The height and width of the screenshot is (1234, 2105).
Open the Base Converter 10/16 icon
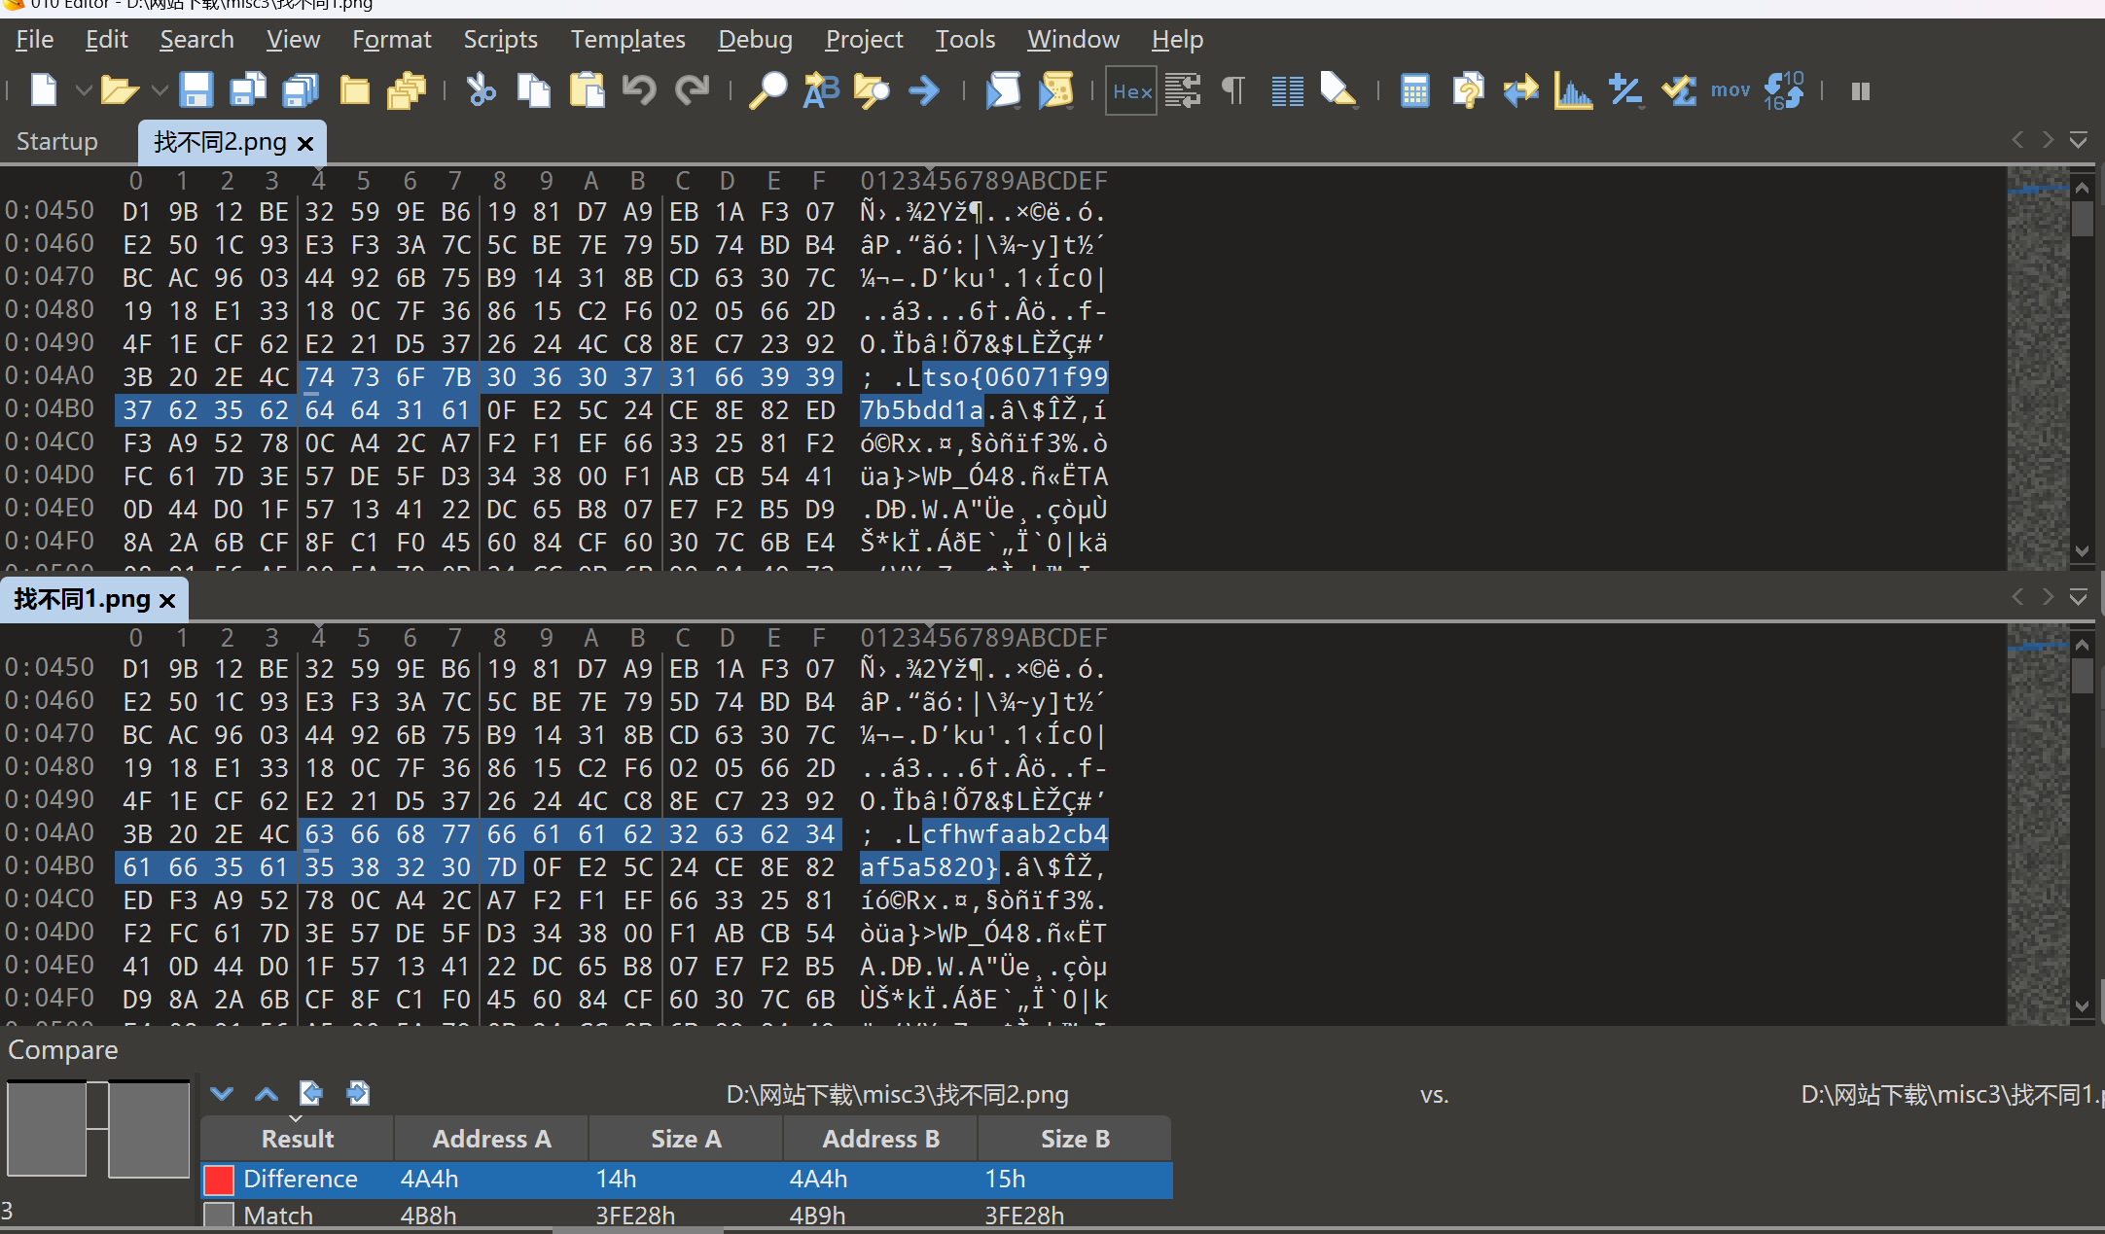pos(1783,90)
